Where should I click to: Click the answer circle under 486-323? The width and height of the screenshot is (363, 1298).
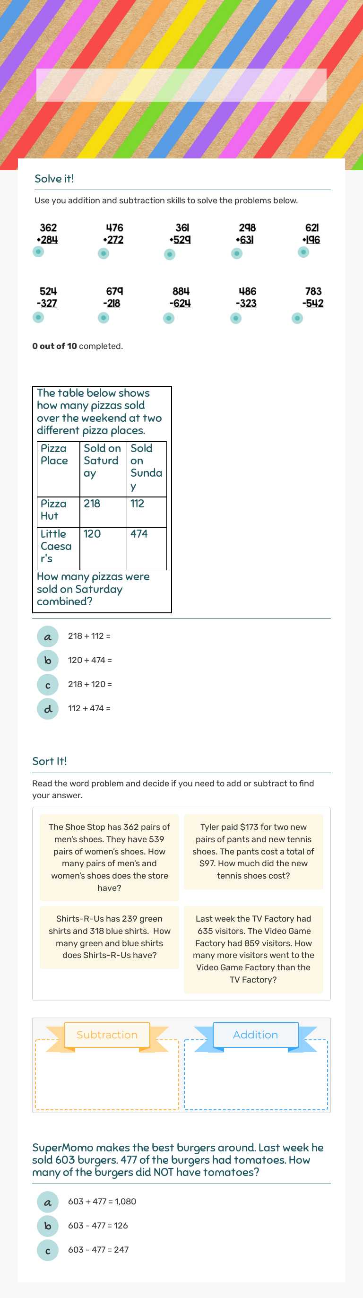tap(237, 318)
